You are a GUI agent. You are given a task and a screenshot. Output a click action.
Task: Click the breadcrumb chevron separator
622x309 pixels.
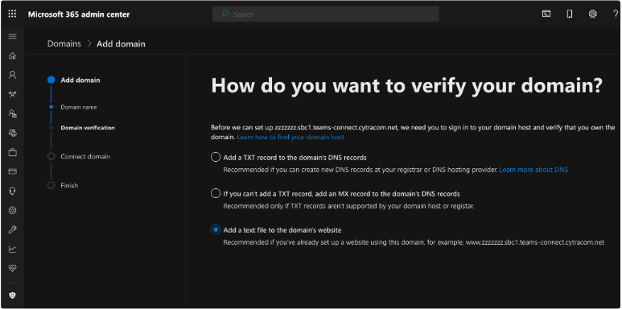pyautogui.click(x=89, y=43)
